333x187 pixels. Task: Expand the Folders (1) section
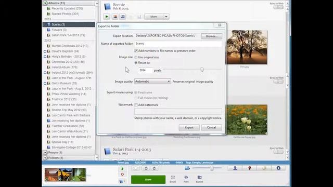click(45, 158)
